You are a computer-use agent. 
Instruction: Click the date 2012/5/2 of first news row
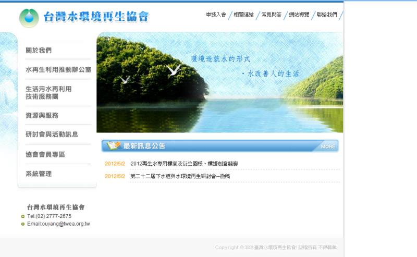click(x=115, y=164)
